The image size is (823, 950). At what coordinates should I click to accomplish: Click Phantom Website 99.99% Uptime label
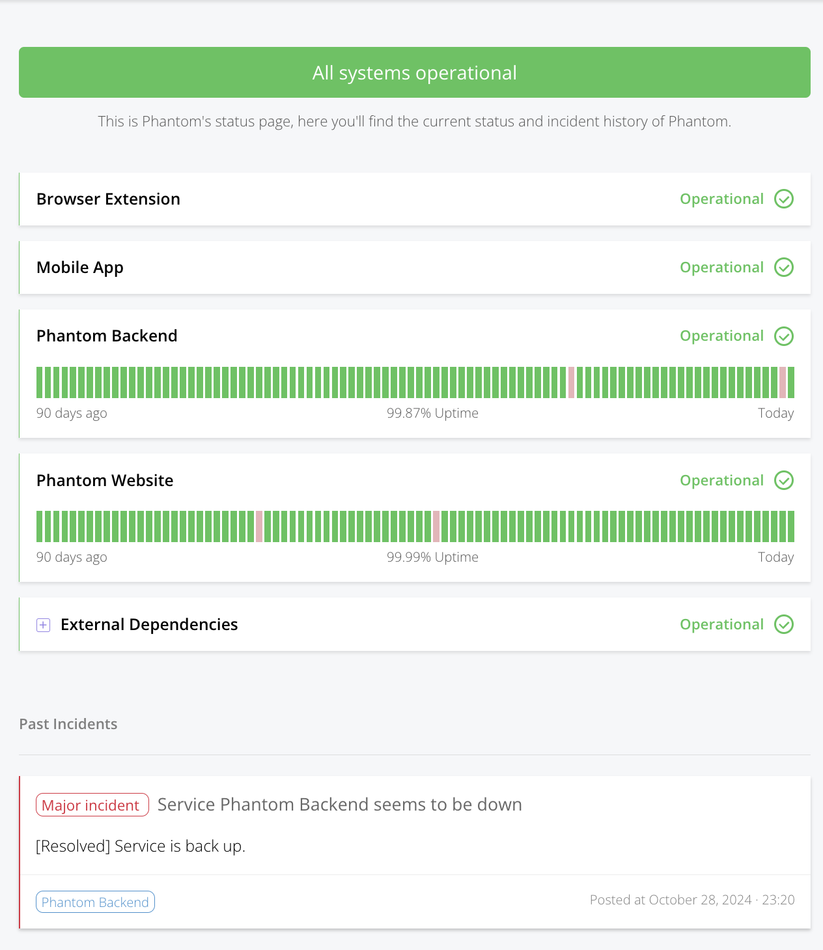pos(432,557)
